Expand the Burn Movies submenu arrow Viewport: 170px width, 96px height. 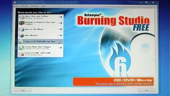coord(61,35)
